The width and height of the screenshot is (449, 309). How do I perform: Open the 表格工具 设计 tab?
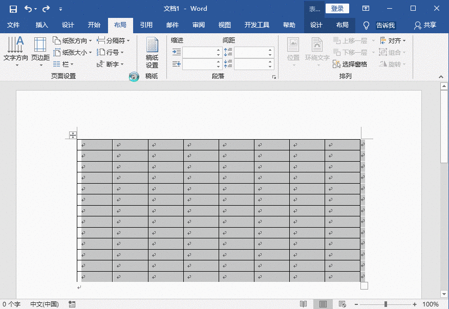pos(316,25)
